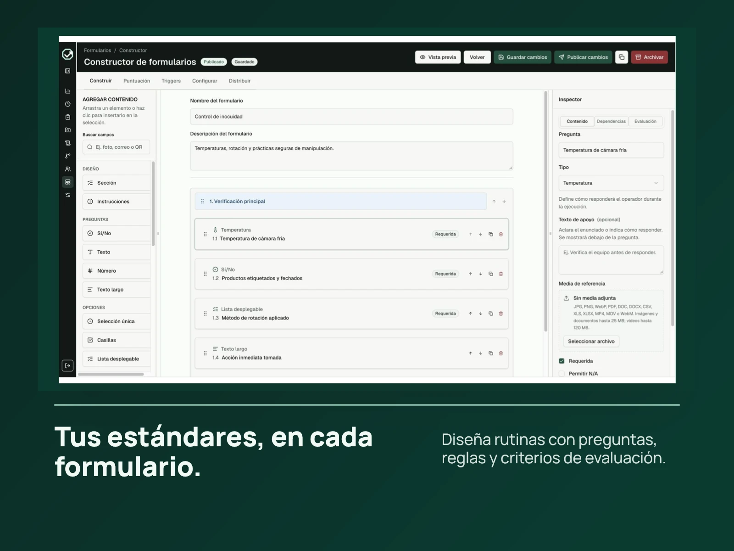Open the sliders settings sidebar icon

[x=67, y=195]
